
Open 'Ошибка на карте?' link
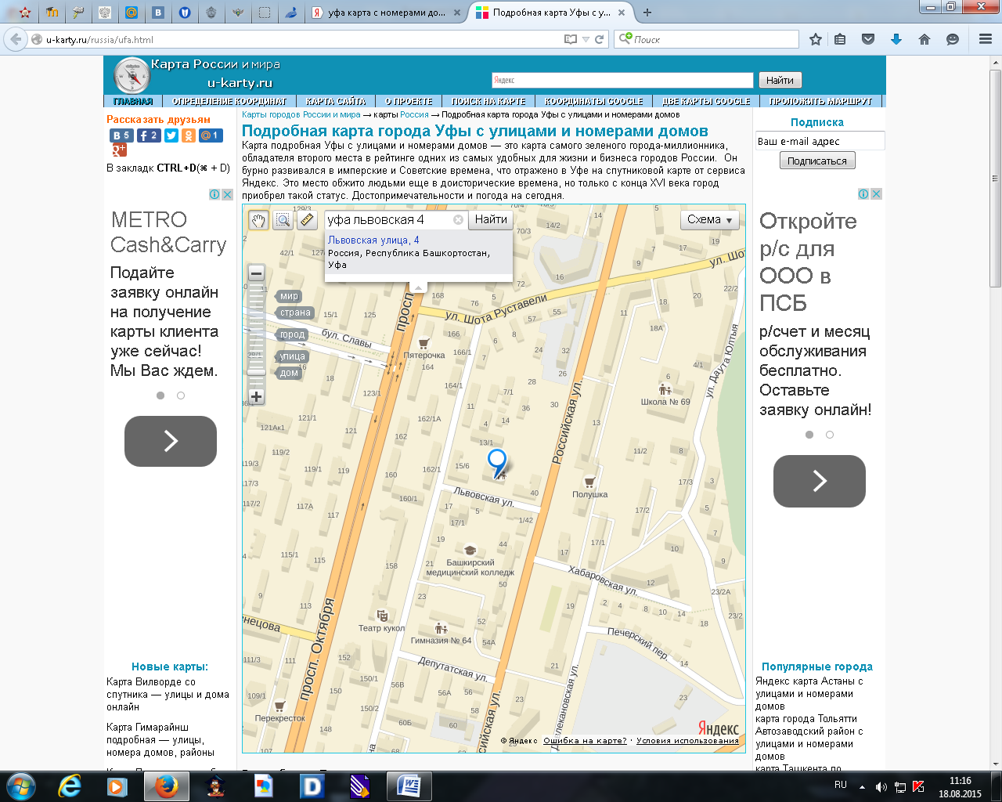(585, 741)
